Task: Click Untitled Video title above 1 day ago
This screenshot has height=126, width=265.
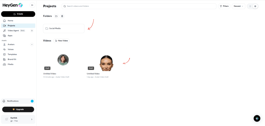Action: pos(93,74)
